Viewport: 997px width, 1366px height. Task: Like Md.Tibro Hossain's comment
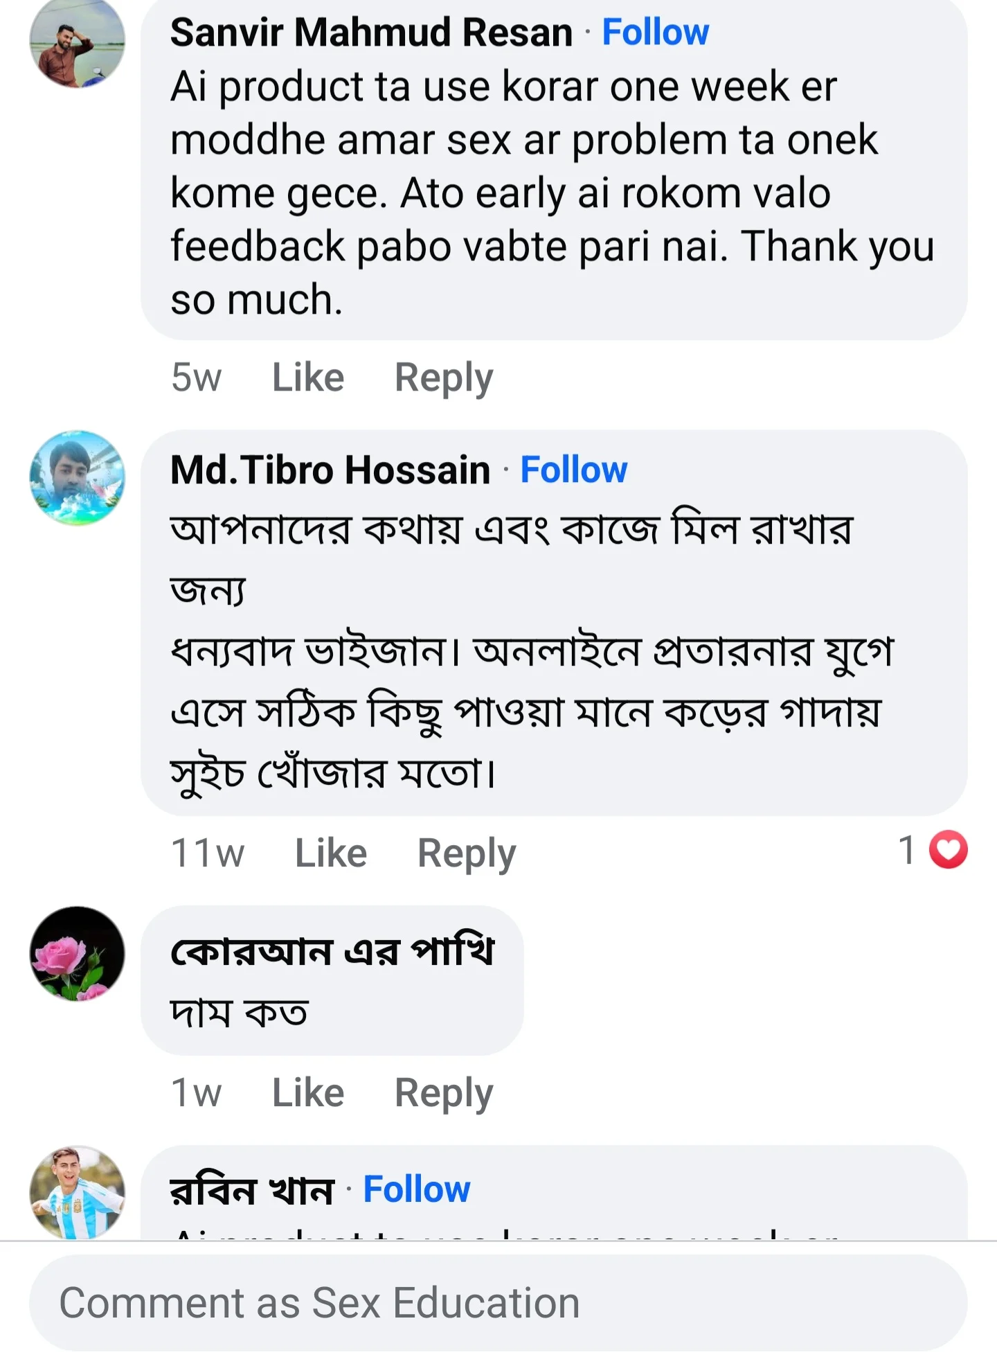pos(330,852)
